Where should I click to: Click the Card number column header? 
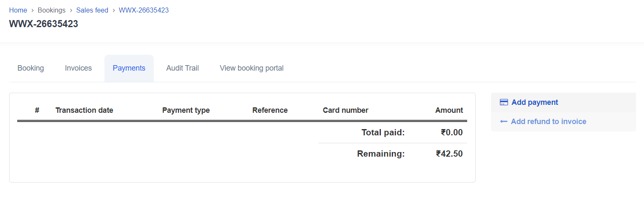point(346,110)
